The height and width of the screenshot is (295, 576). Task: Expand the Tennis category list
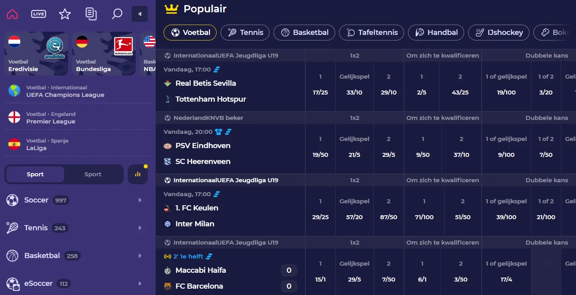[x=140, y=228]
